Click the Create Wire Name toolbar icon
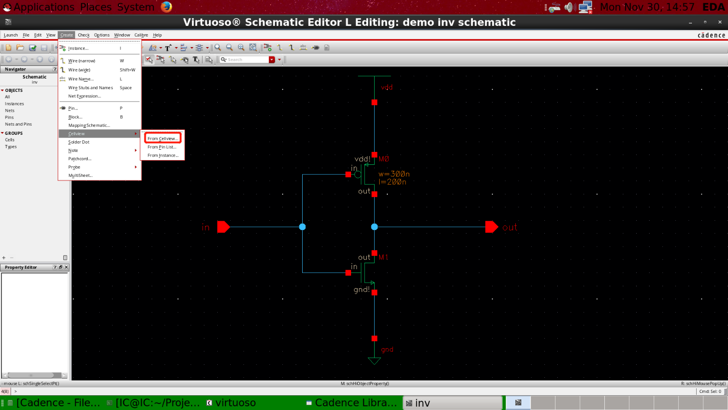The image size is (728, 410). point(303,48)
